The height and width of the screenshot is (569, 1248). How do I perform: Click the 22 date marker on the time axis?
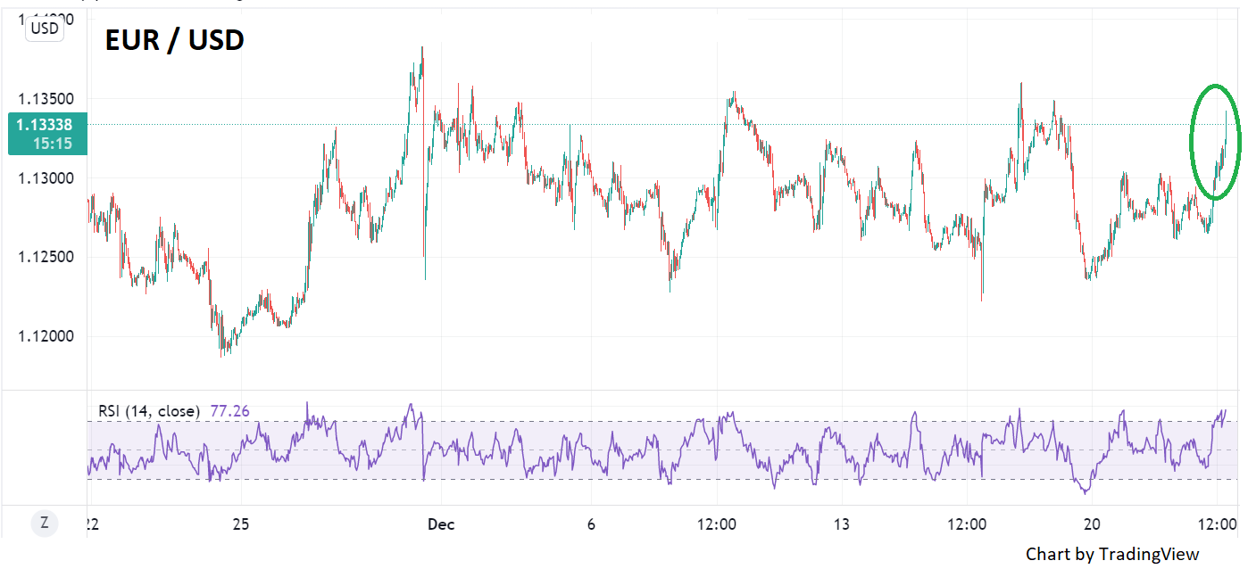92,524
